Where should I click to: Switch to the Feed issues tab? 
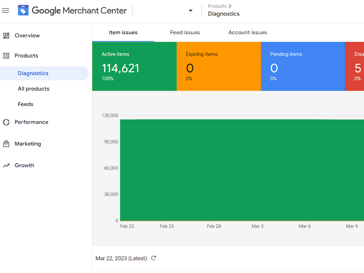click(x=185, y=32)
